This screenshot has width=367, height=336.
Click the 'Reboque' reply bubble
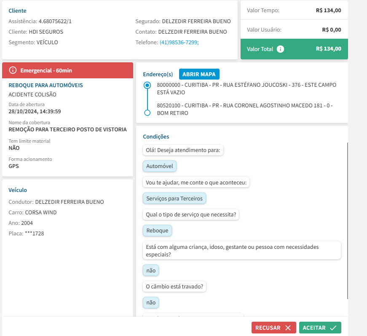(x=157, y=230)
